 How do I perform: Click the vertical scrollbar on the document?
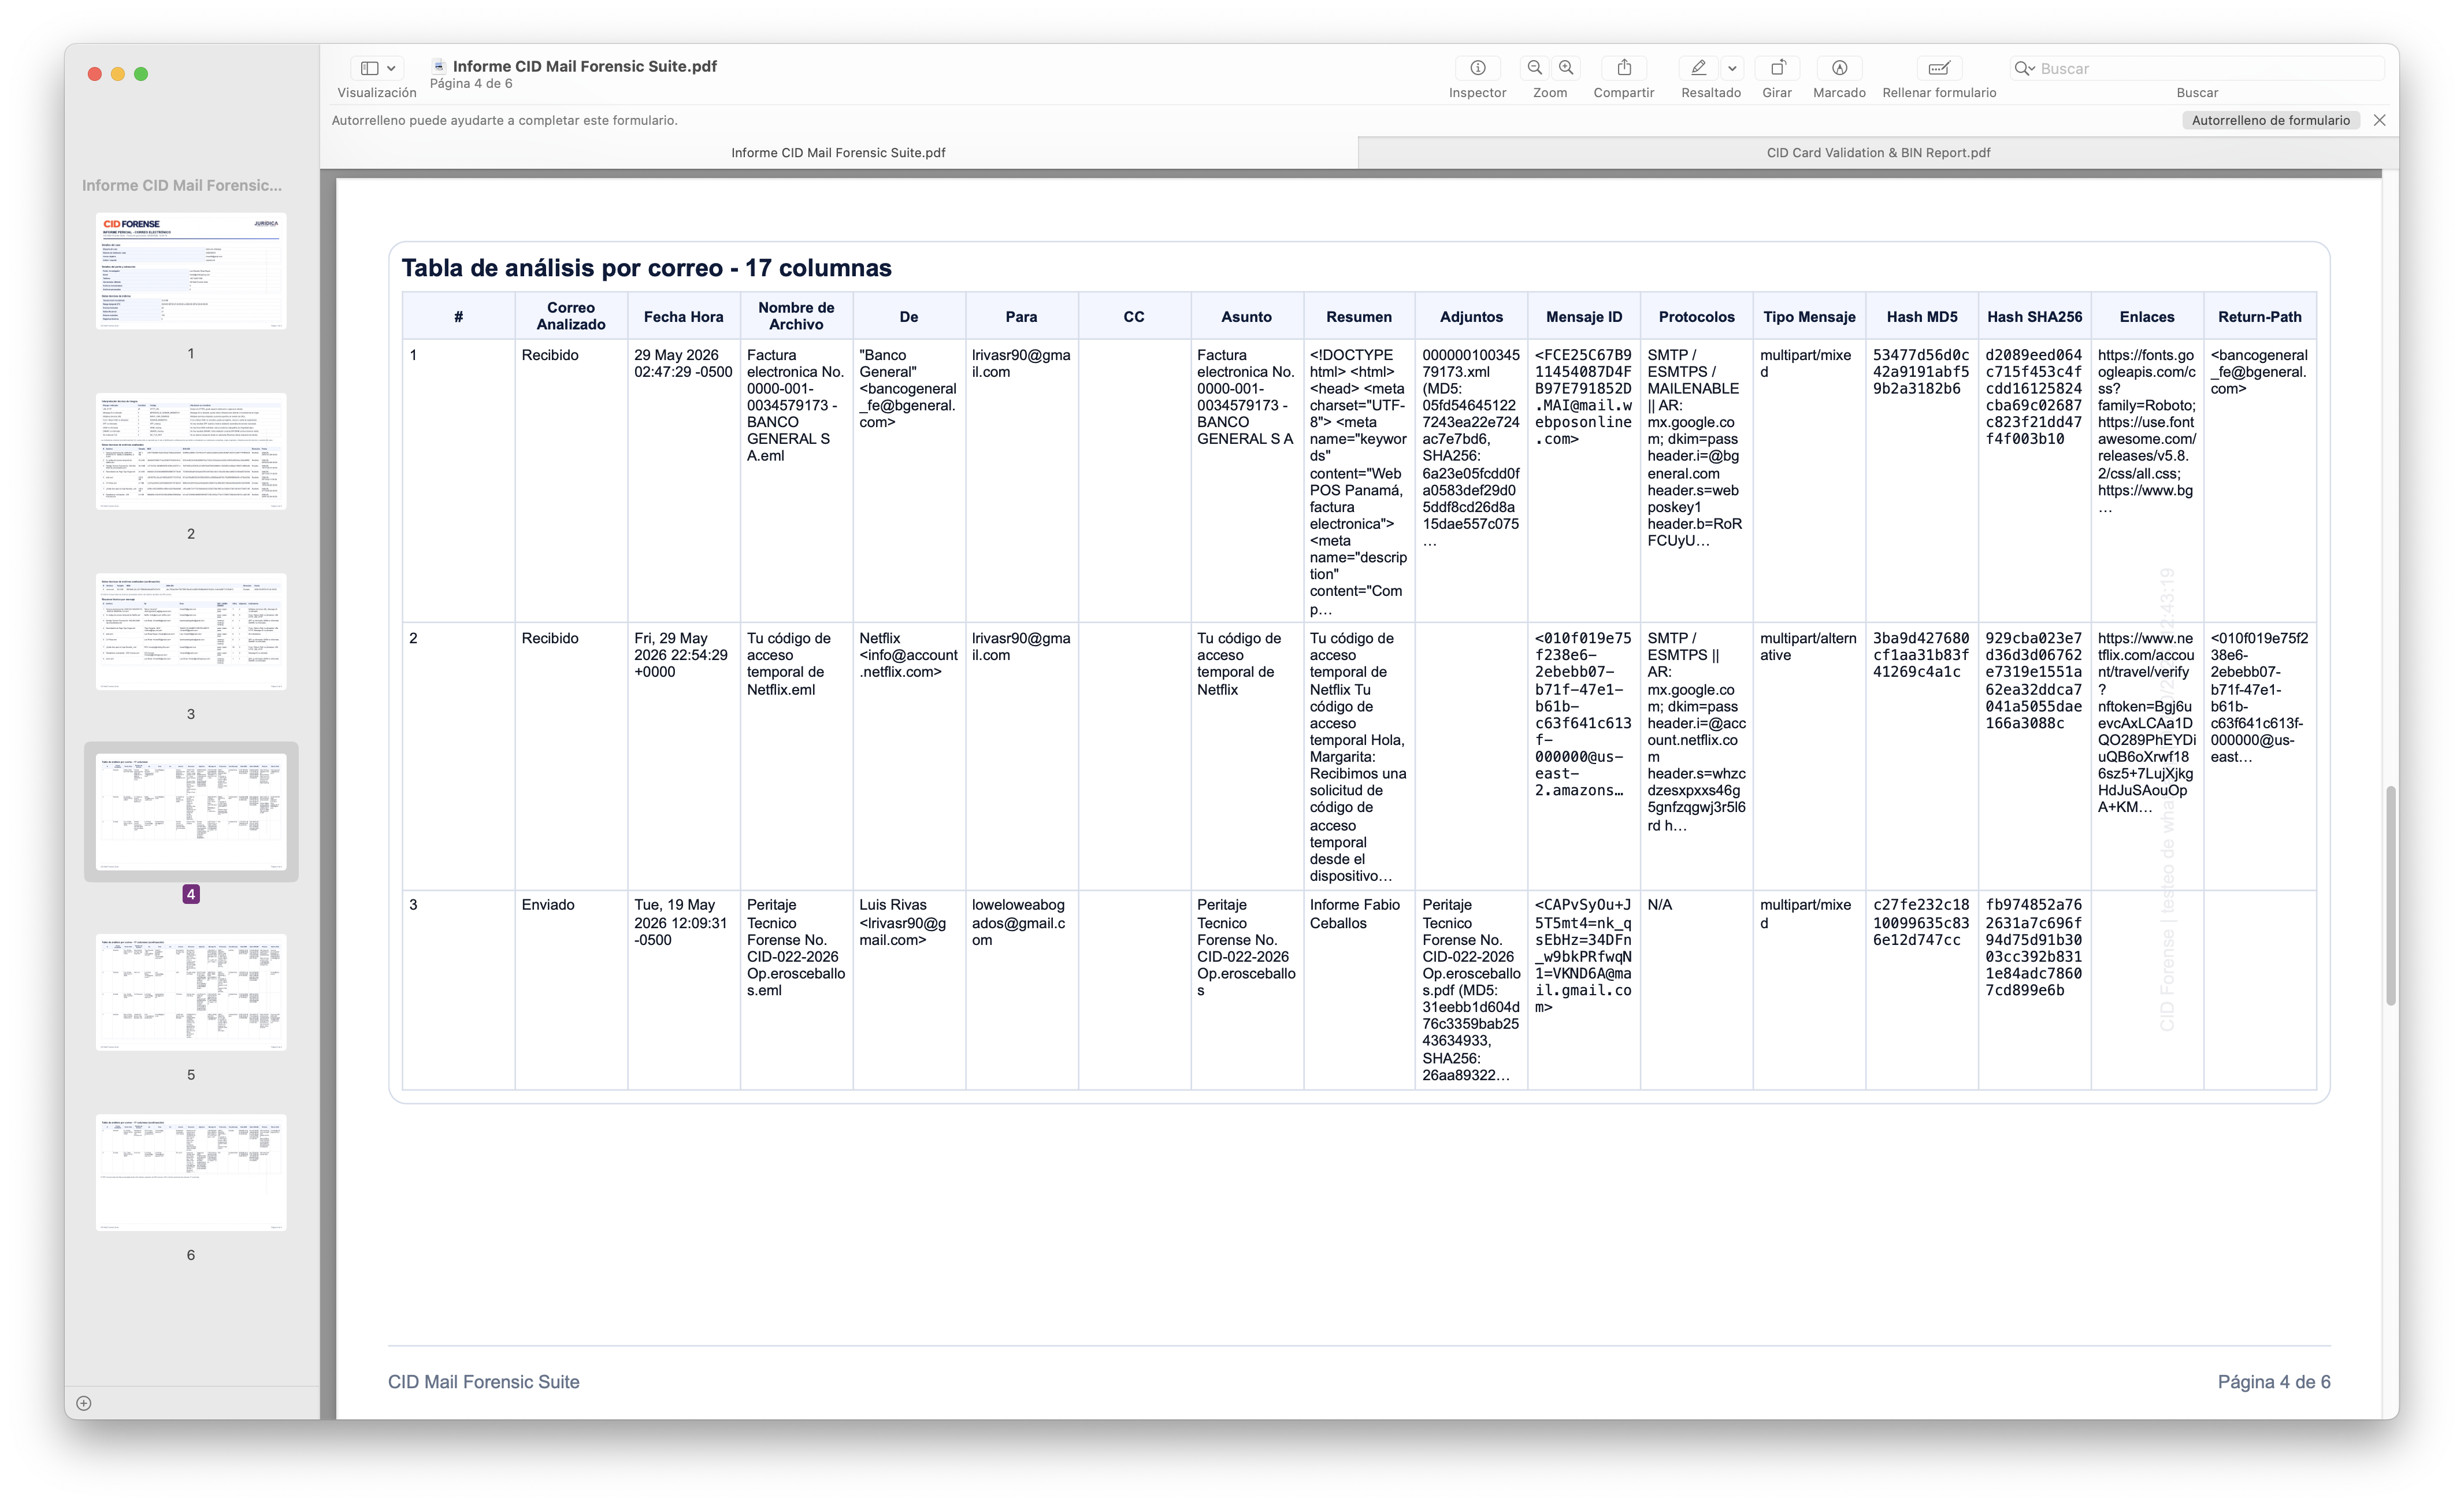[x=2390, y=895]
